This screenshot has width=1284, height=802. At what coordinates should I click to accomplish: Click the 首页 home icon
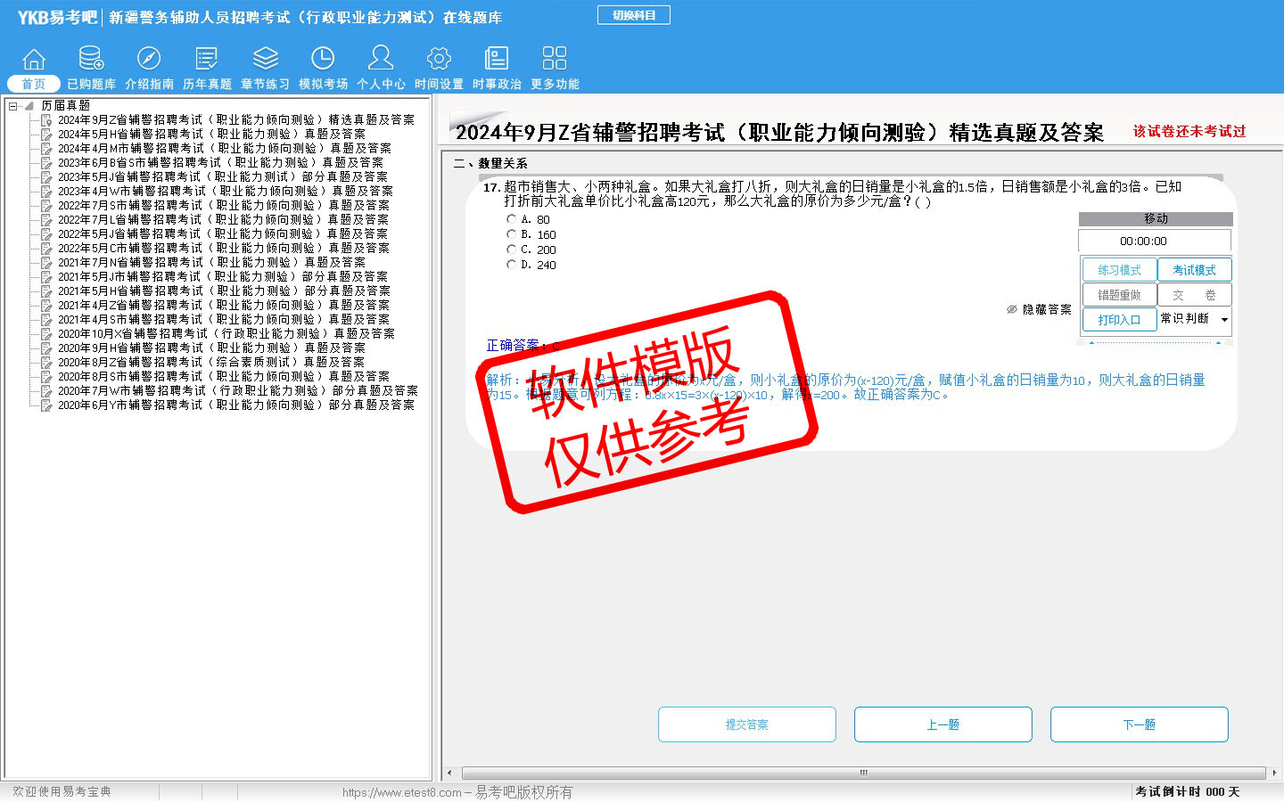click(x=34, y=60)
